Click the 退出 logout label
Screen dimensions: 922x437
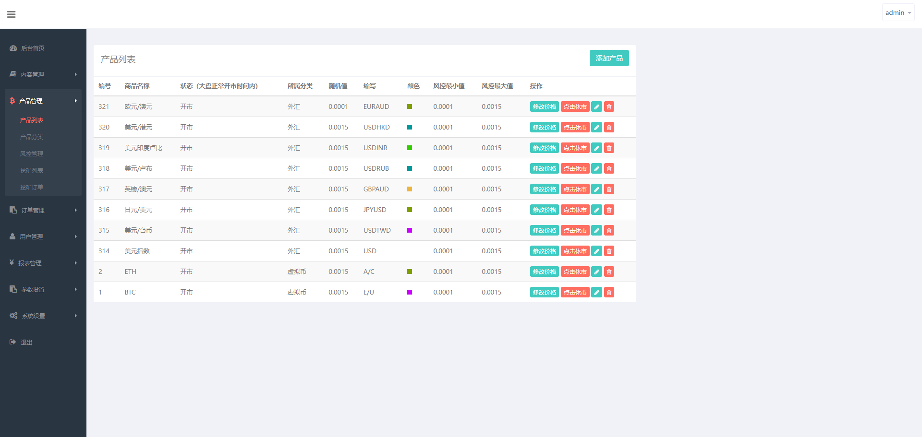(x=26, y=343)
